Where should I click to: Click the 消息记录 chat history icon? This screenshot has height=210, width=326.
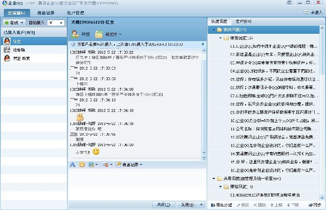[119, 164]
